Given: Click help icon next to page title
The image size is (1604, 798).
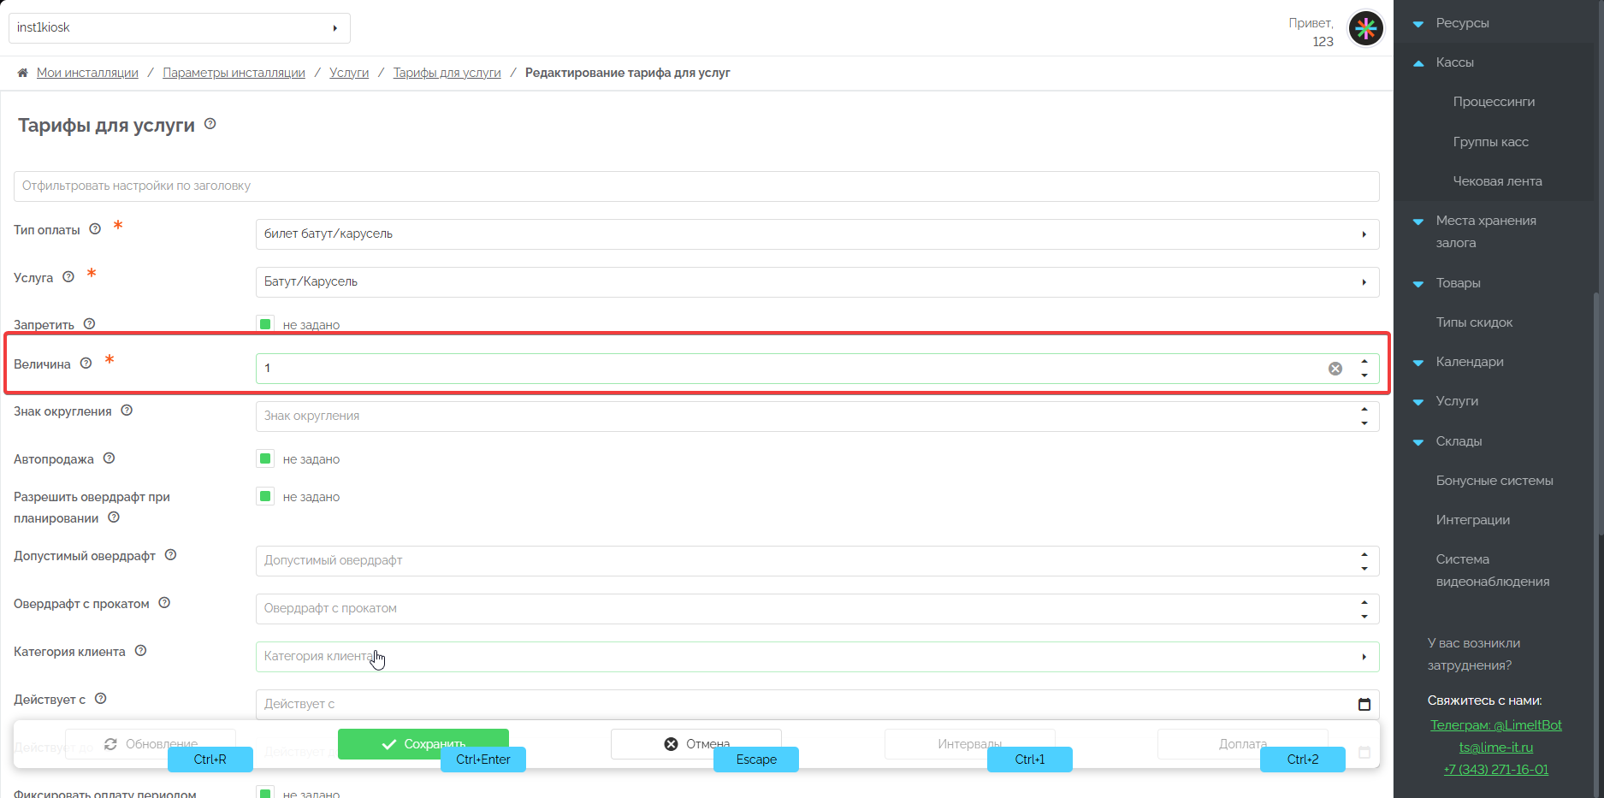Looking at the screenshot, I should click(x=210, y=124).
